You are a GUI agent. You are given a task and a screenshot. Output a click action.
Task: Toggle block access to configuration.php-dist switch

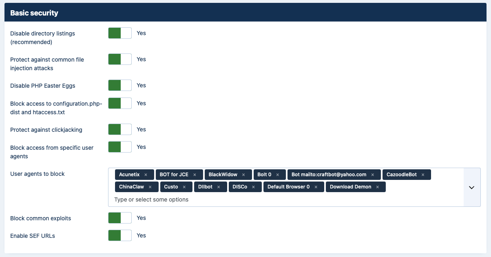point(120,103)
